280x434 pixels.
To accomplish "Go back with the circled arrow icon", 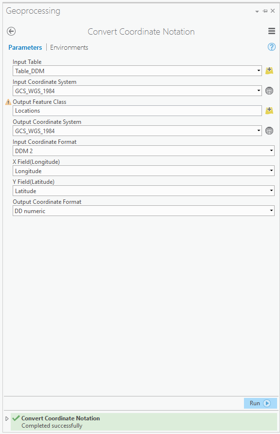I will click(11, 31).
